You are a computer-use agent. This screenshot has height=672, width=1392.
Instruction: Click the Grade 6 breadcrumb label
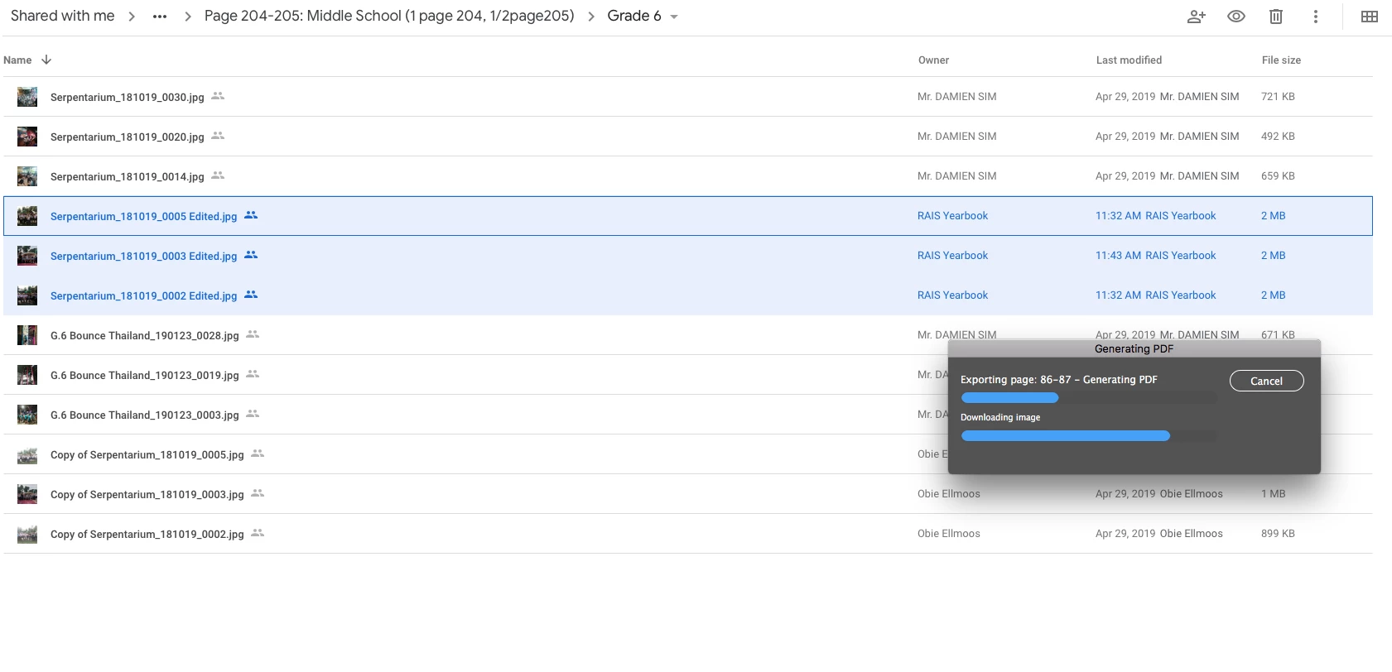[634, 16]
